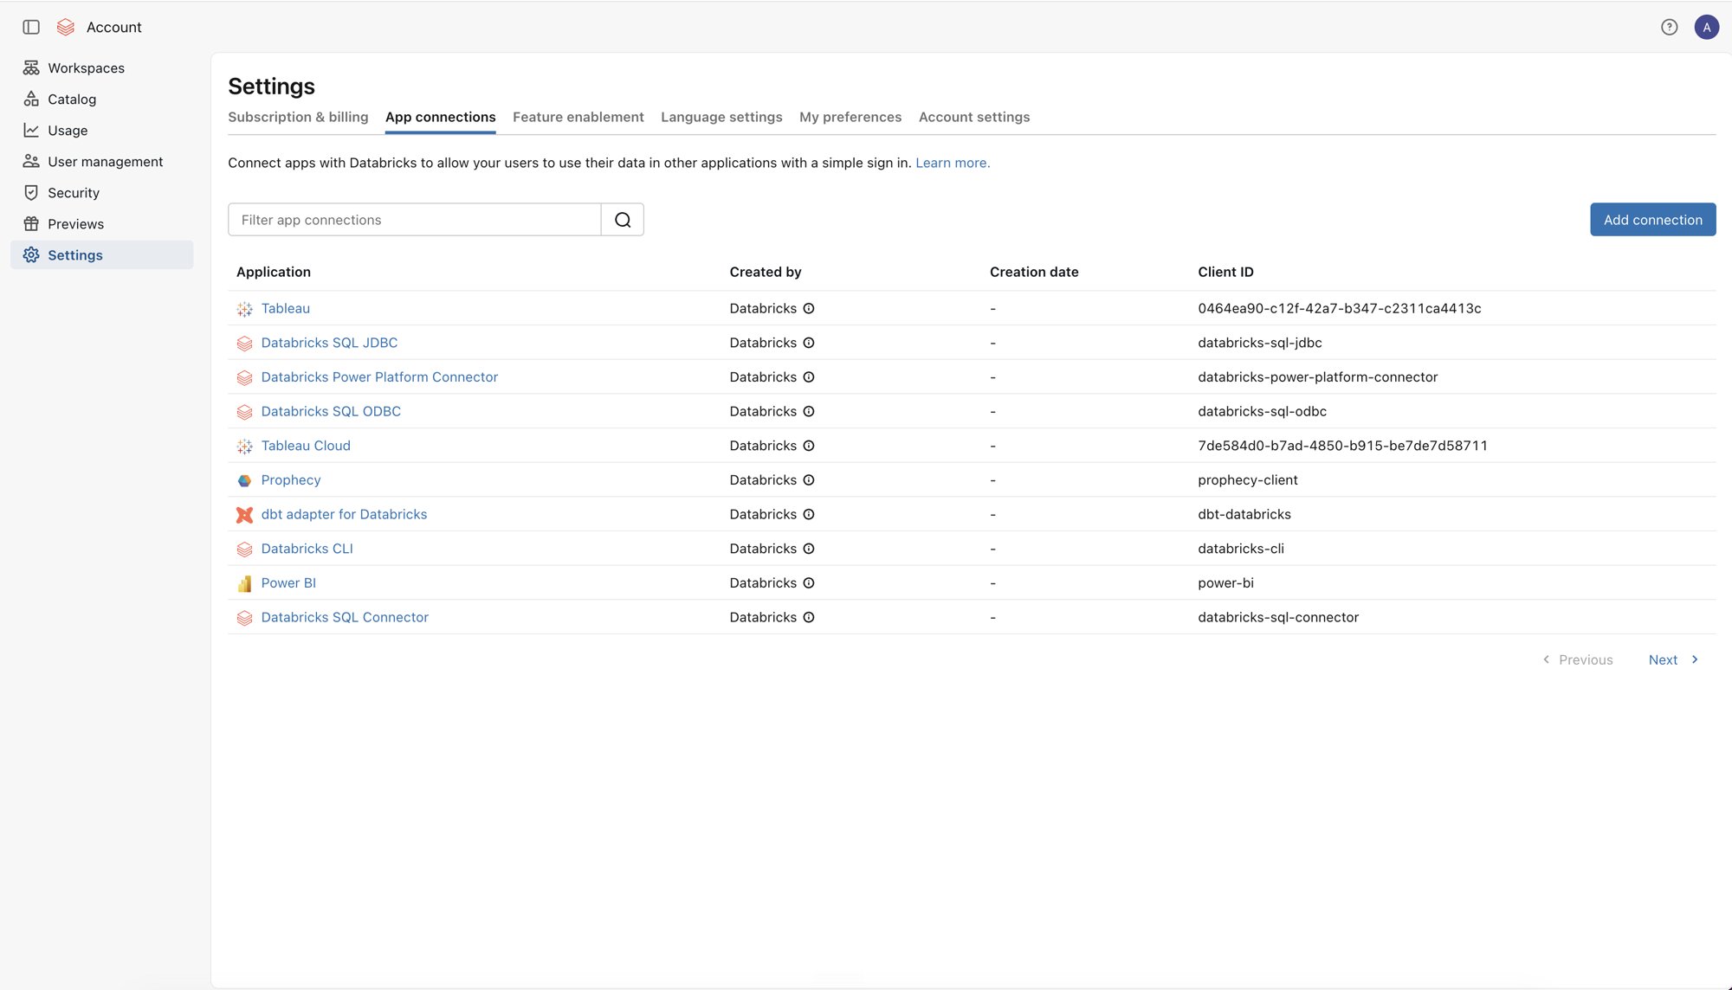
Task: Open the Databricks SQL Connector link
Action: 345,617
